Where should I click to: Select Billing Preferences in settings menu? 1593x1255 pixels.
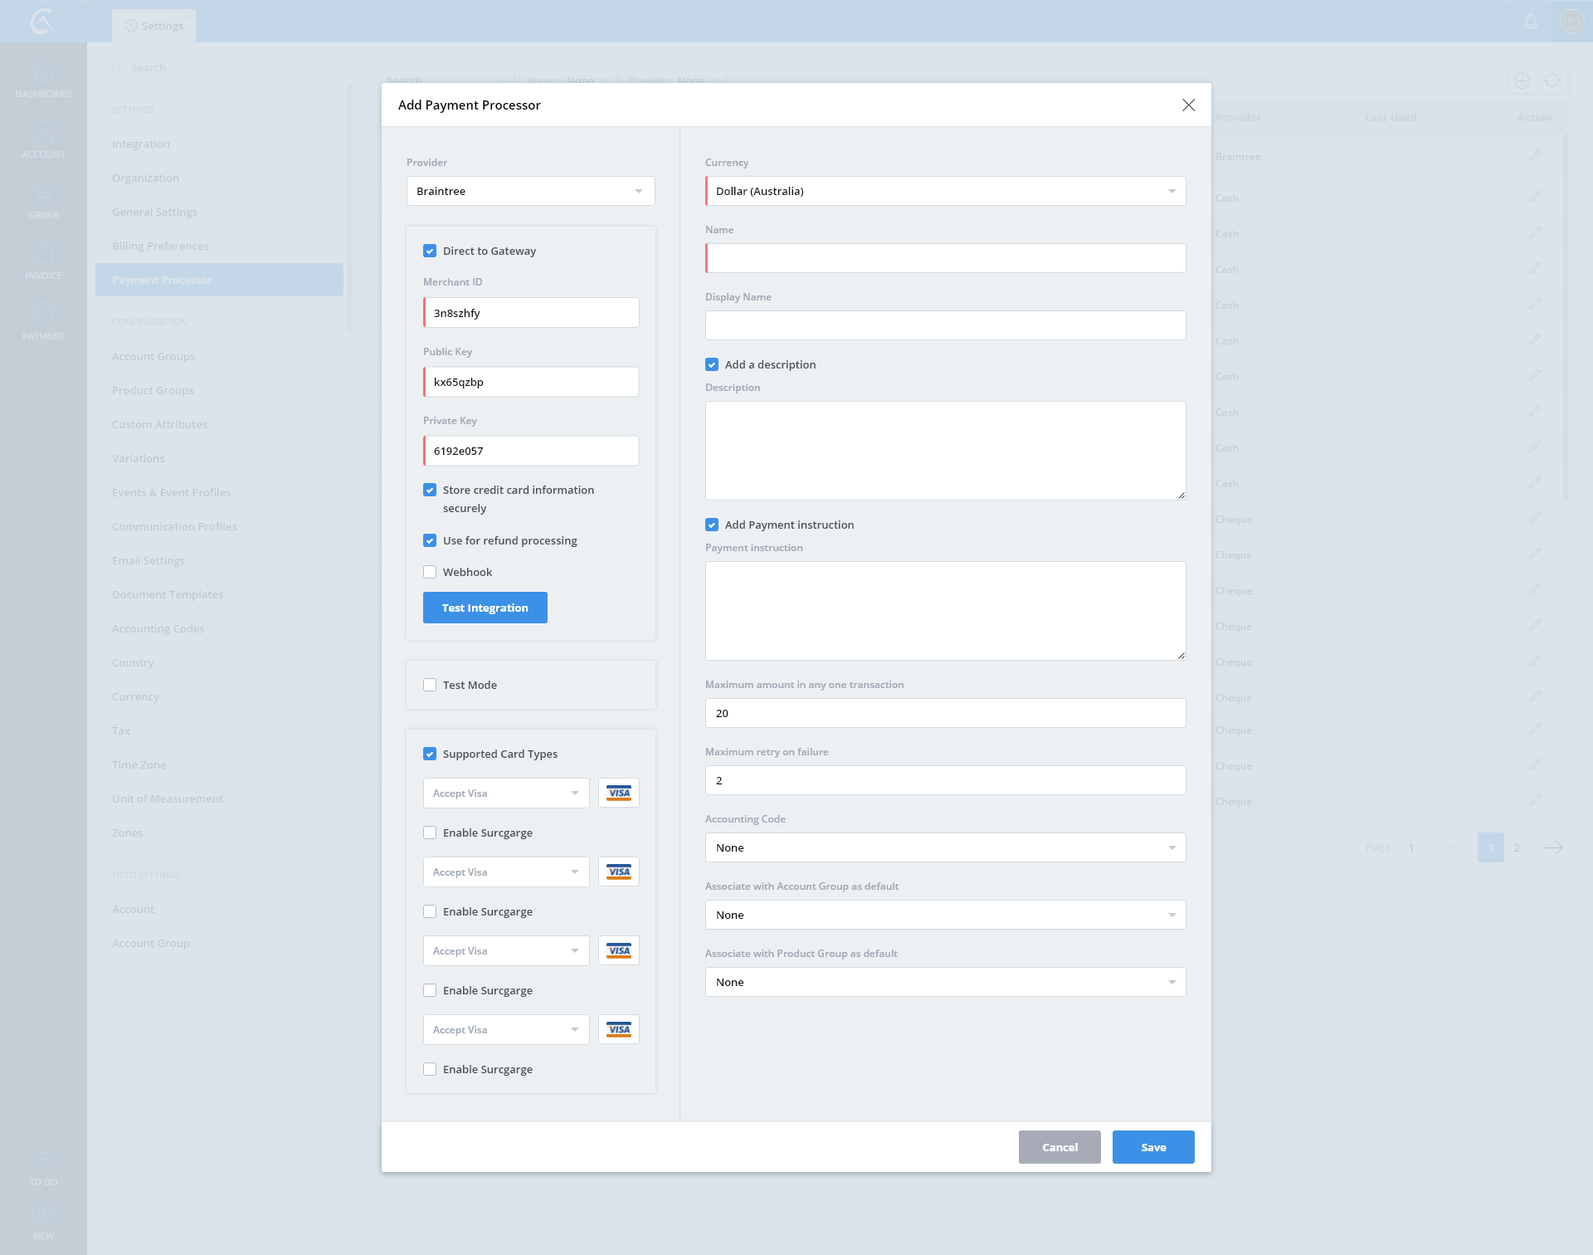(160, 246)
